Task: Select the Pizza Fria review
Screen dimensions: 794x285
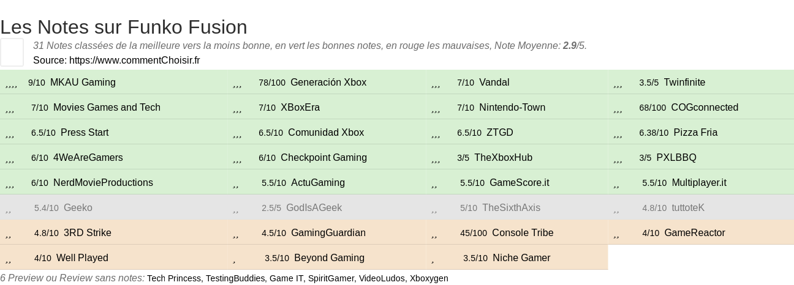Action: pos(695,133)
